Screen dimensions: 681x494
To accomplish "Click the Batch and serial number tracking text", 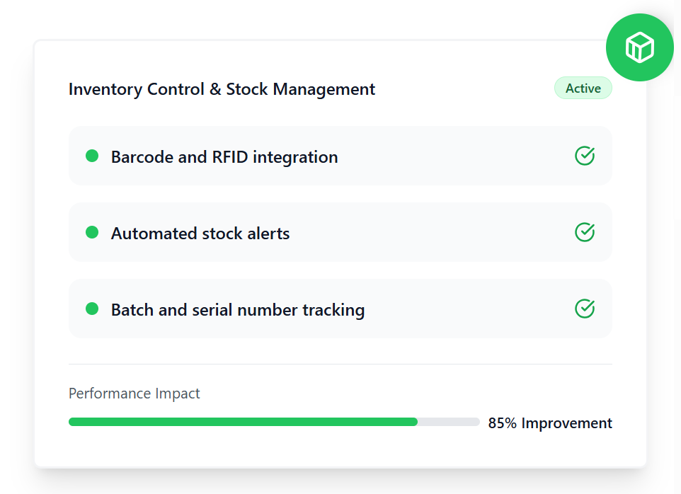I will (238, 310).
